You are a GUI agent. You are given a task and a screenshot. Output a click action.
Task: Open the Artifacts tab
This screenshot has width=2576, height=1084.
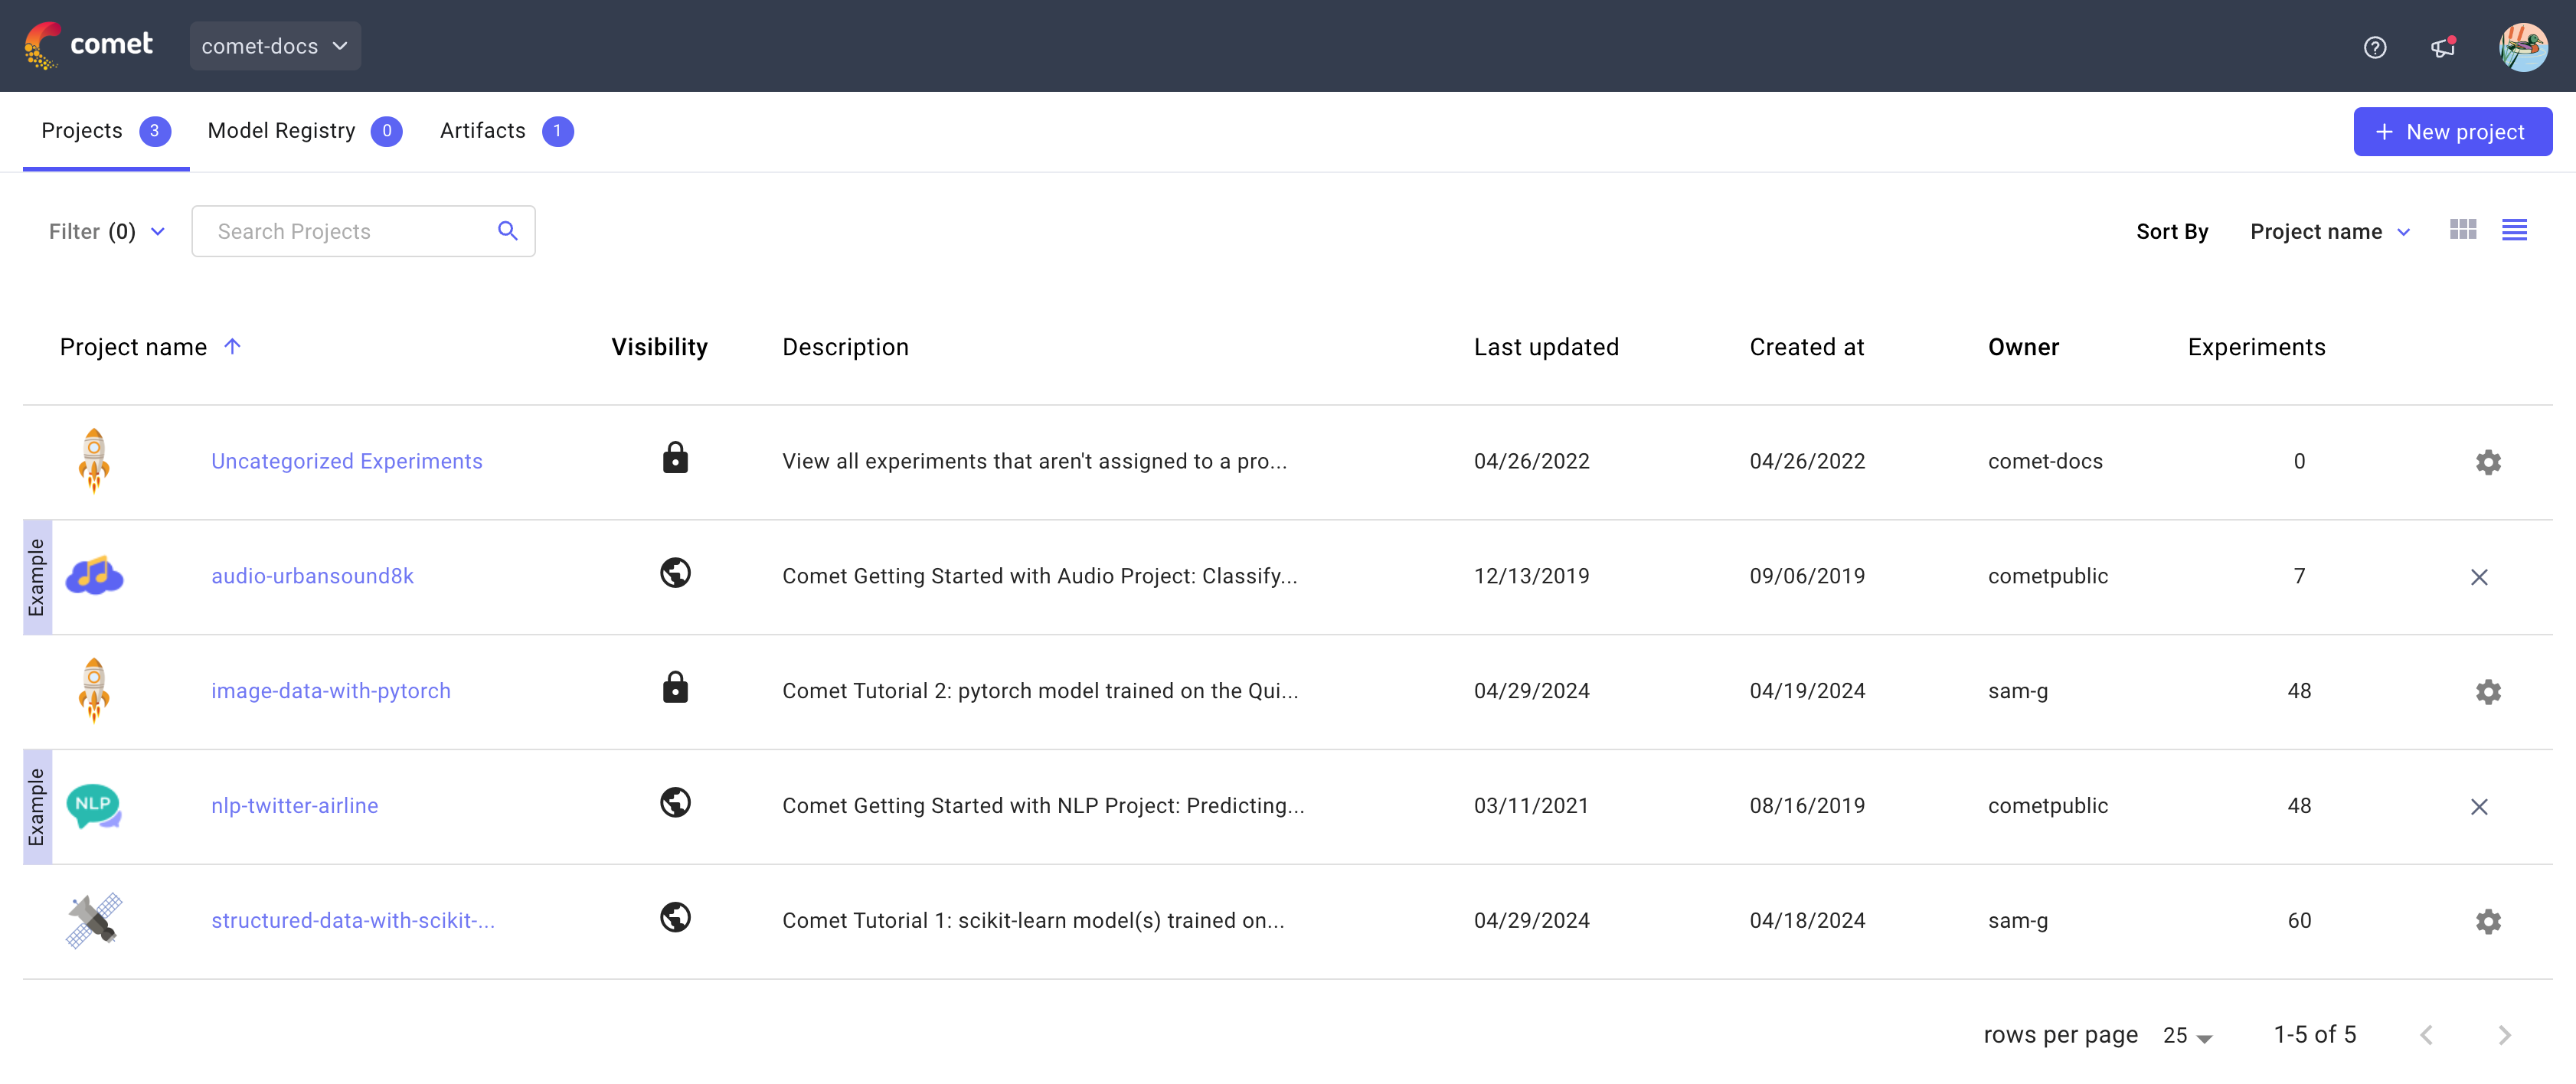coord(482,130)
